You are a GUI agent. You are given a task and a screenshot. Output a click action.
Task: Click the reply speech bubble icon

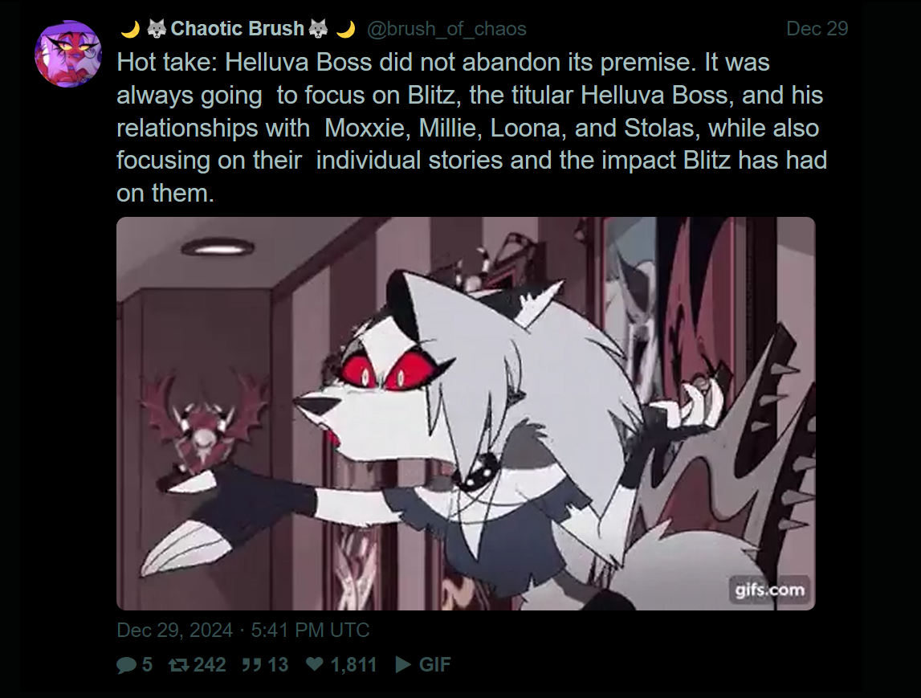[x=126, y=665]
